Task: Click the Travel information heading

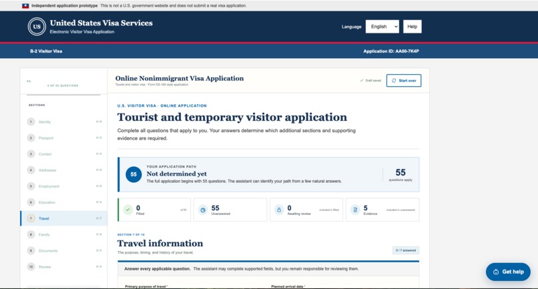Action: pos(160,244)
